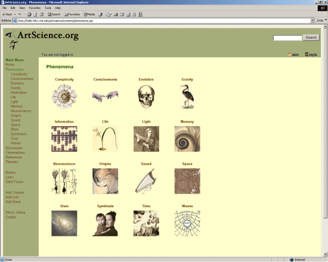The width and height of the screenshot is (328, 262).
Task: Click the Refresh page toolbar icon
Action: (35, 14)
